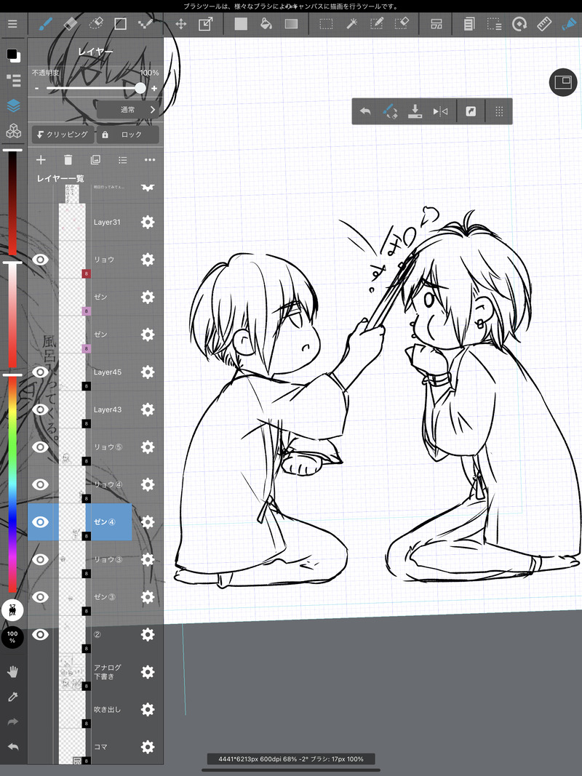Hide the ② layer

[x=40, y=634]
